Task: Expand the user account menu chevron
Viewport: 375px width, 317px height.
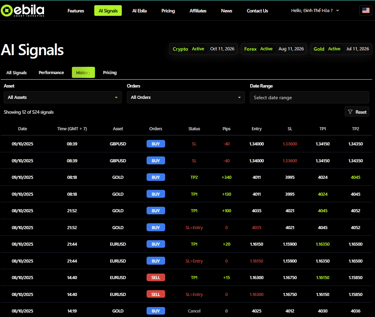Action: [337, 11]
